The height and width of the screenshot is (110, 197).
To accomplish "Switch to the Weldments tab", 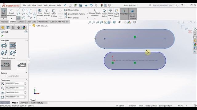I will [43, 22].
